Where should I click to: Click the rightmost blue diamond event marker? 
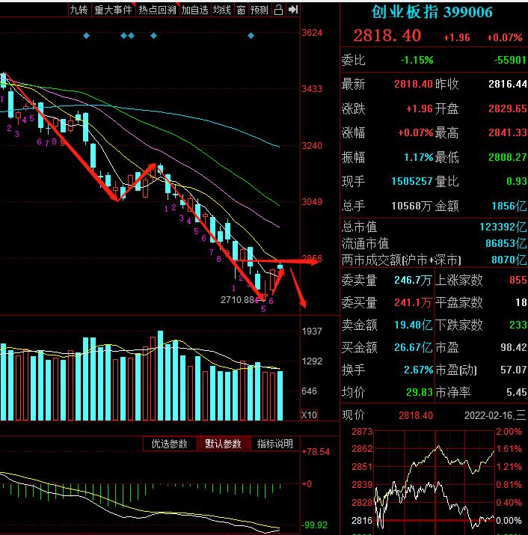click(251, 36)
